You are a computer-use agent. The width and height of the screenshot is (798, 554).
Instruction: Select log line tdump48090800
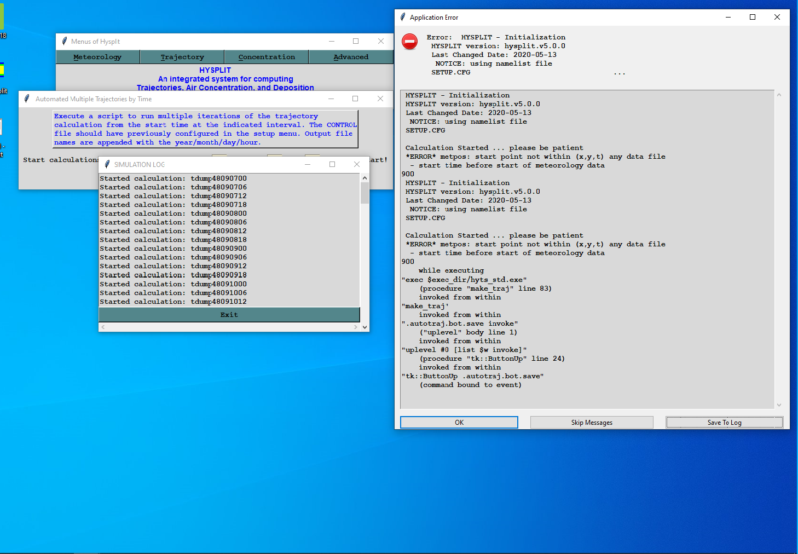[174, 213]
